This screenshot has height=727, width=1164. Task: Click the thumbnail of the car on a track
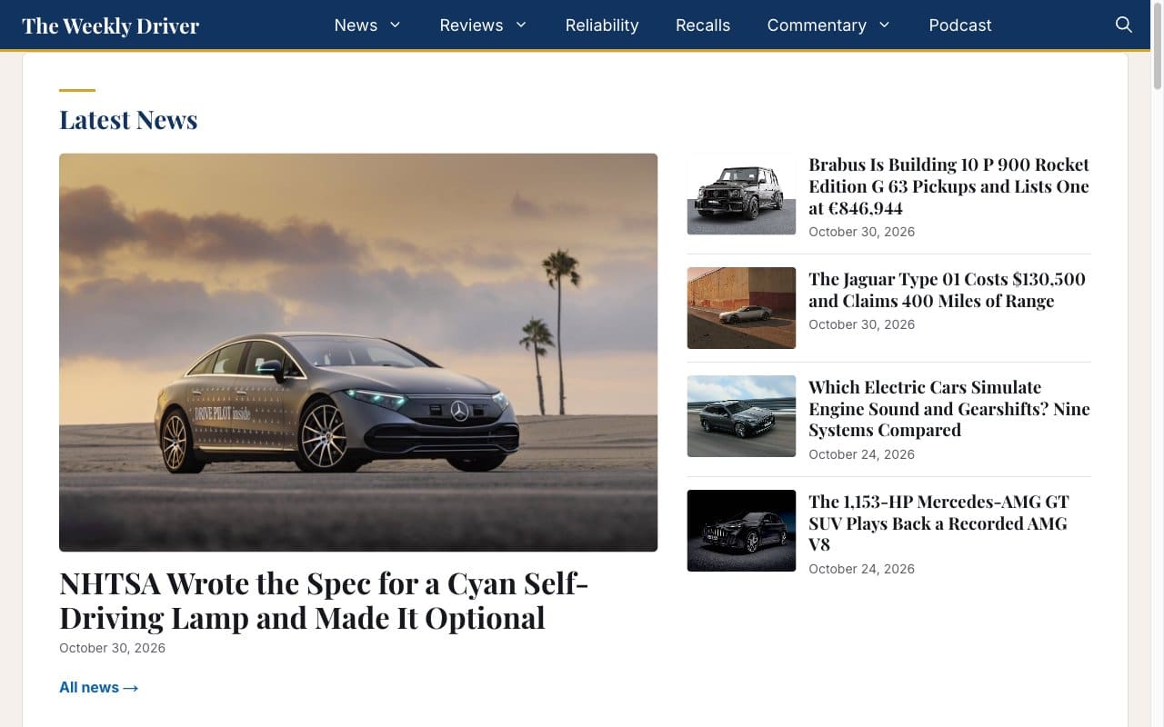[x=741, y=416]
